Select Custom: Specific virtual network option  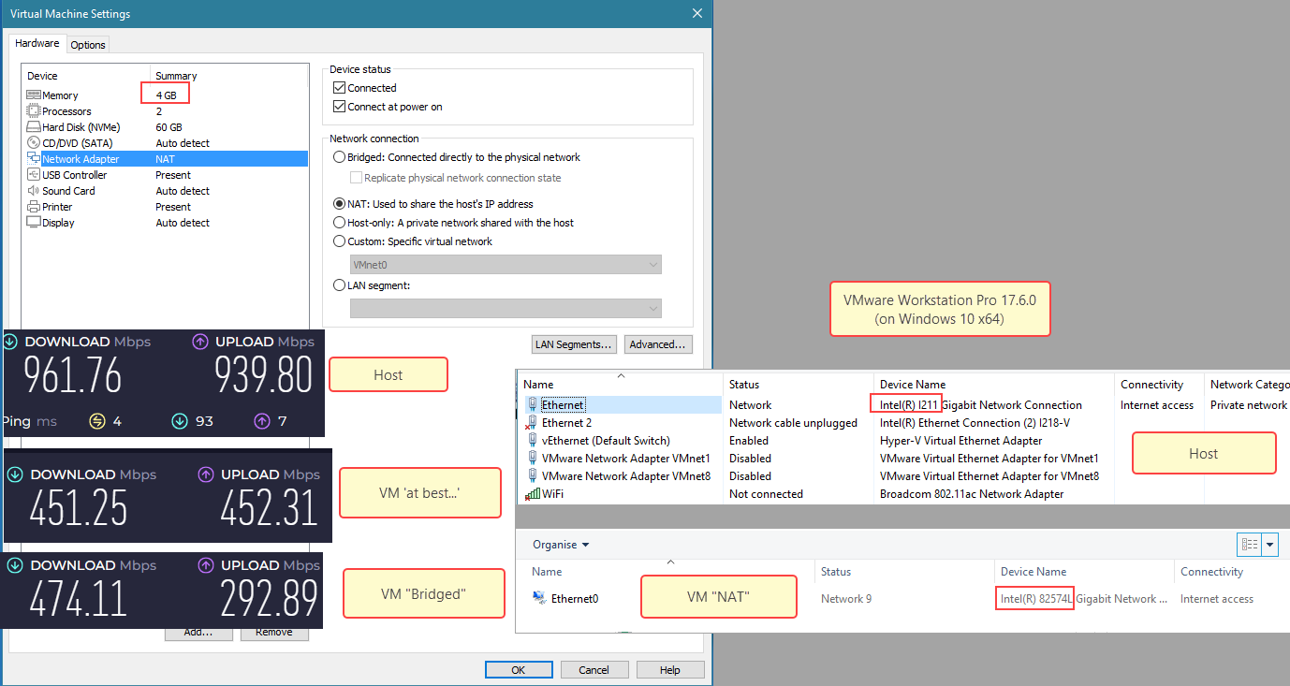(x=340, y=241)
